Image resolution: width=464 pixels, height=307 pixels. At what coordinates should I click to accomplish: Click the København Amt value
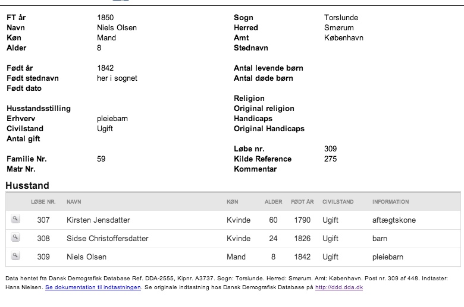(344, 38)
